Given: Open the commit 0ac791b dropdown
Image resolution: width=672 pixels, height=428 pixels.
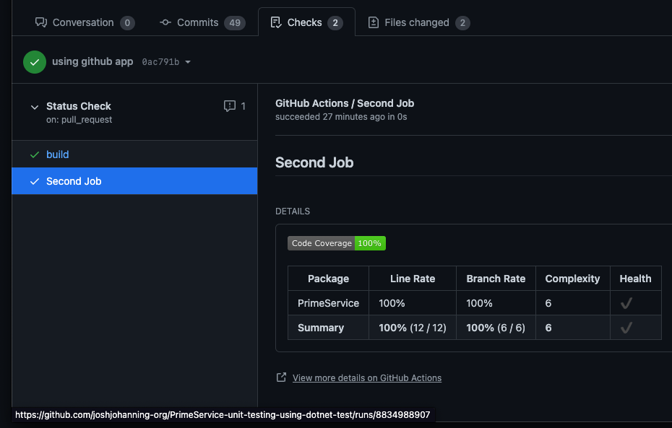Looking at the screenshot, I should [188, 62].
